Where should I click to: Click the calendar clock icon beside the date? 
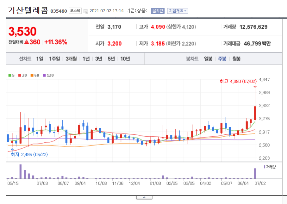tap(86, 11)
